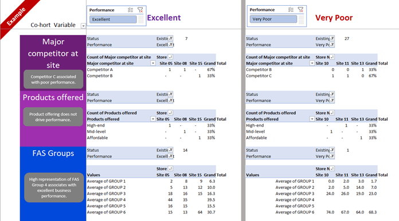The height and width of the screenshot is (221, 399).
Task: Open Status filter beside value 7
Action: click(x=171, y=38)
